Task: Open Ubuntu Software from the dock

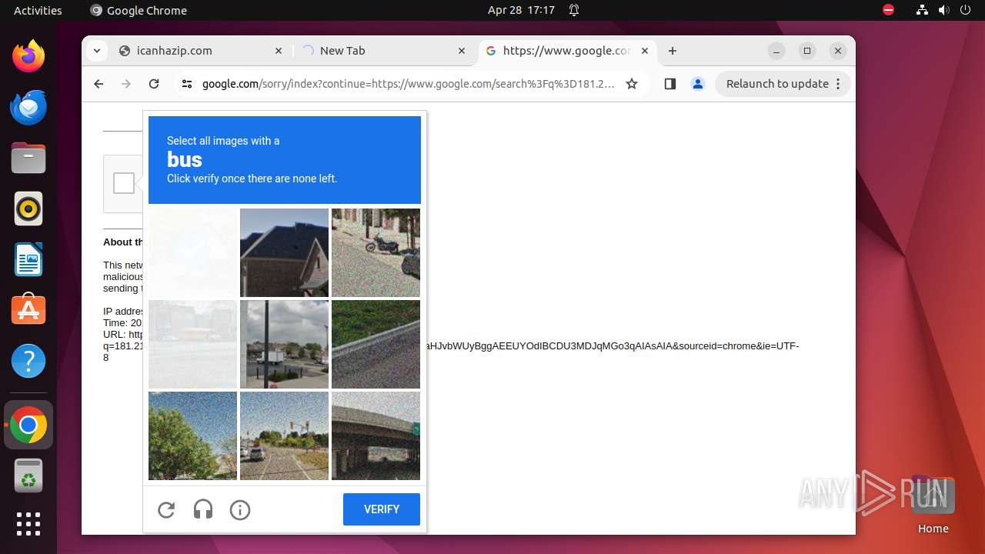Action: pos(28,310)
